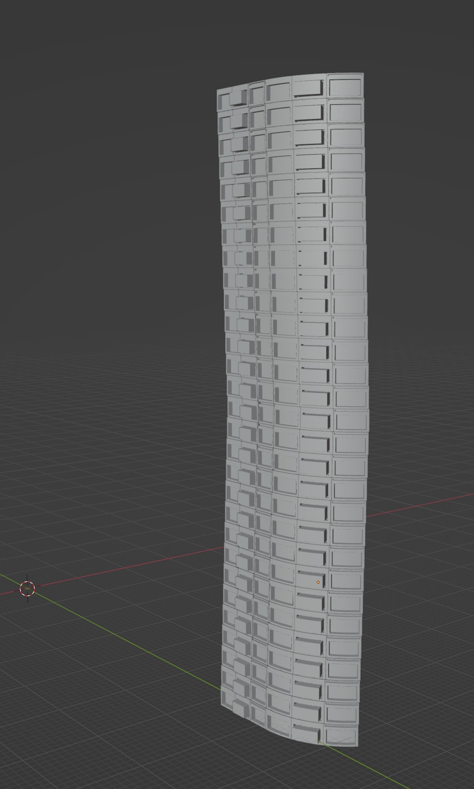Click the red-white 3D cursor crosshair
Viewport: 474px width, 789px height.
(28, 588)
